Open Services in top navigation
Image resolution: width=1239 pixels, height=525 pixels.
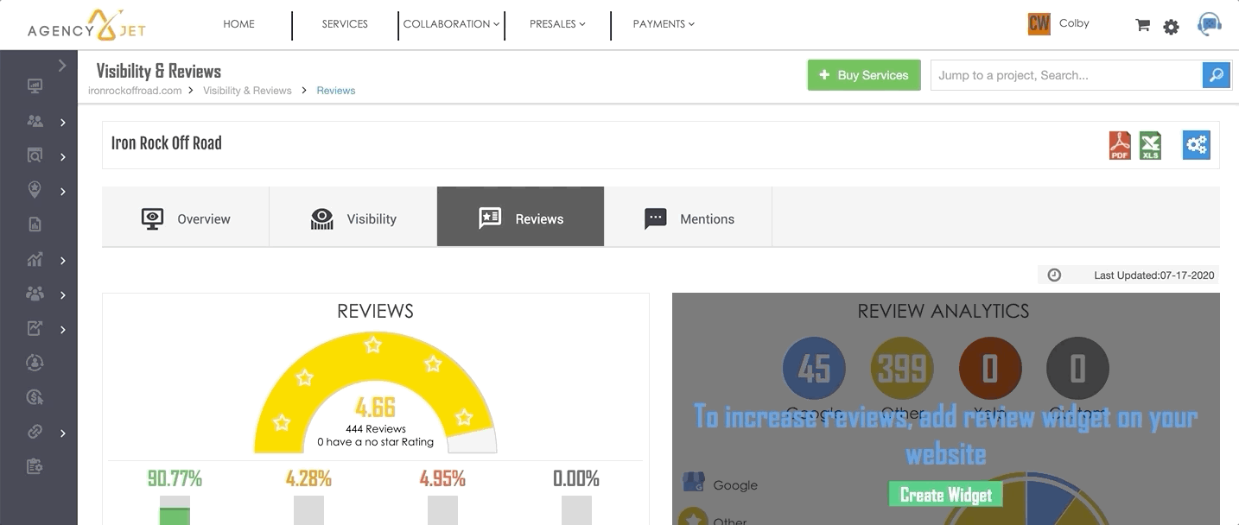click(x=345, y=24)
